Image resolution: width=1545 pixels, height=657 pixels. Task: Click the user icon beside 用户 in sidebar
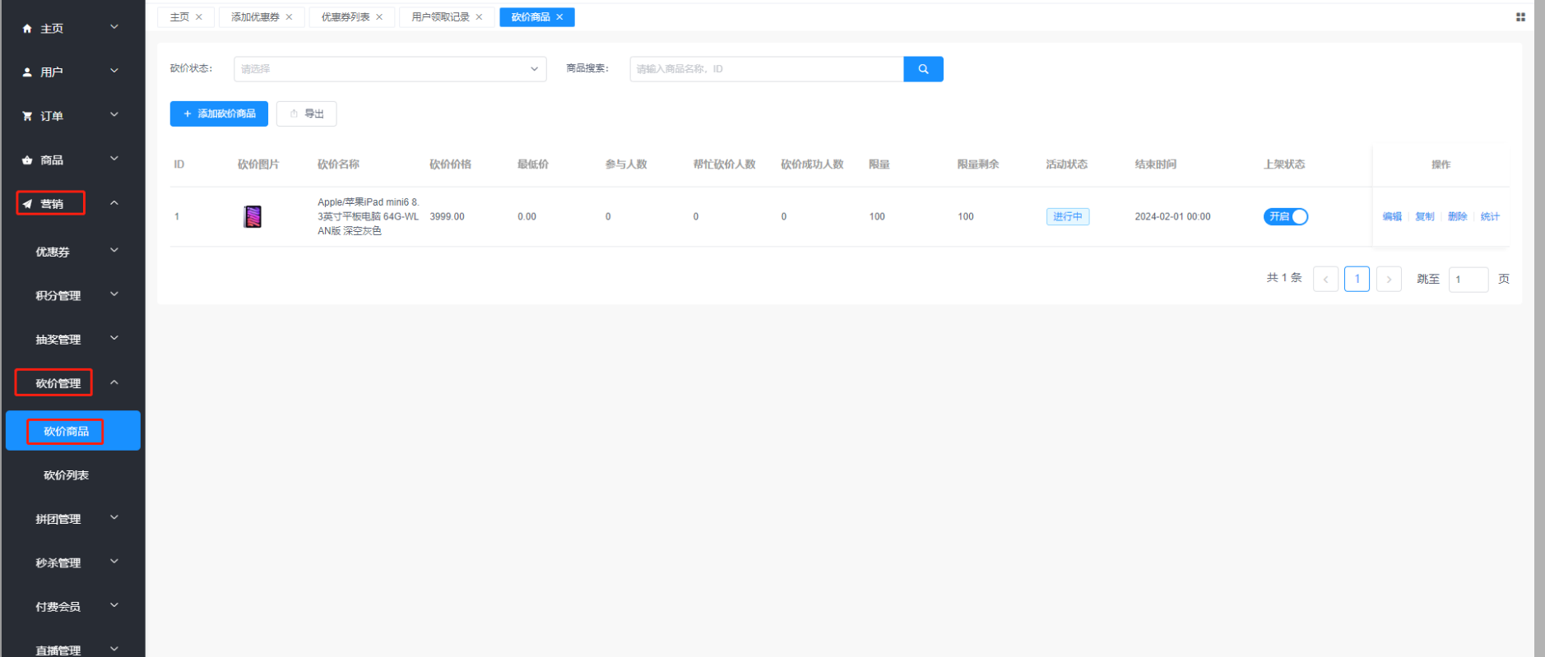click(x=27, y=72)
